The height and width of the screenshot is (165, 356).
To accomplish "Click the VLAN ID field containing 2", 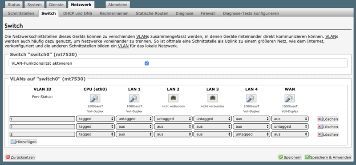I will (x=42, y=126).
